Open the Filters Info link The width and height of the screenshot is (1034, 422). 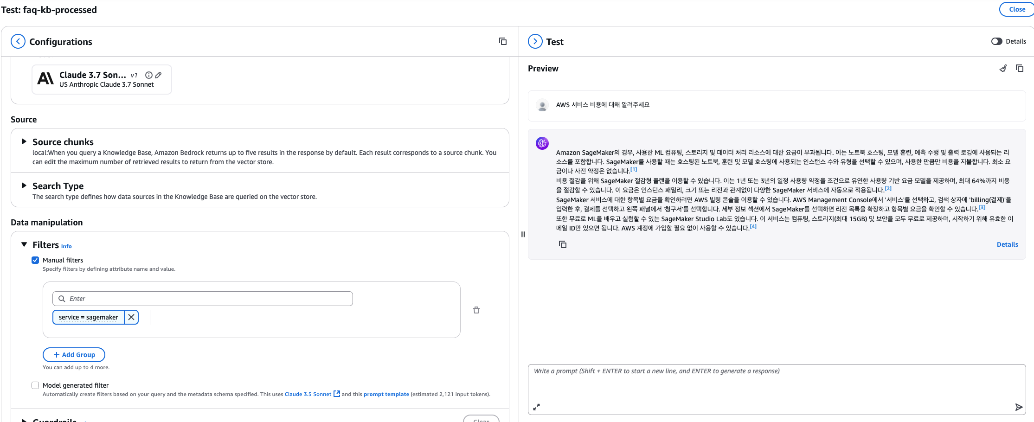(66, 246)
